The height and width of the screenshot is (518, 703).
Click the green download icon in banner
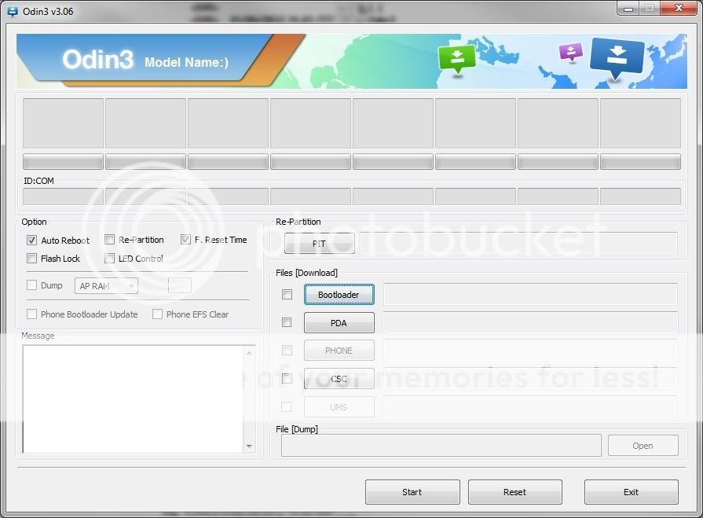(457, 57)
